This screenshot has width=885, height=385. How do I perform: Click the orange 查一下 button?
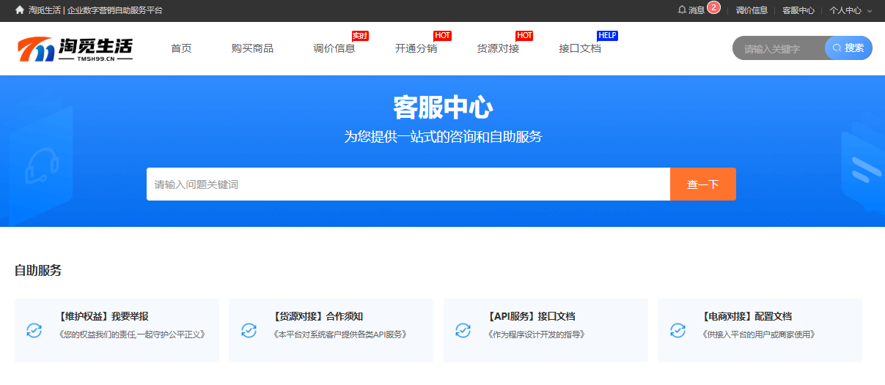coord(703,184)
